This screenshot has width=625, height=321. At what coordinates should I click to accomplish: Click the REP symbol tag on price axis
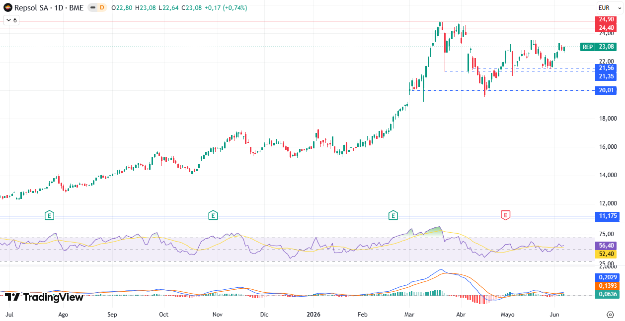click(588, 47)
